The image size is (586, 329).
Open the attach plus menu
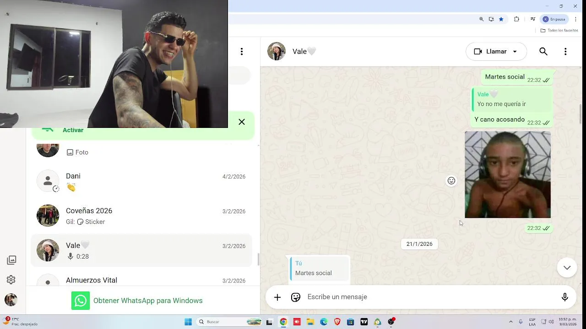277,297
